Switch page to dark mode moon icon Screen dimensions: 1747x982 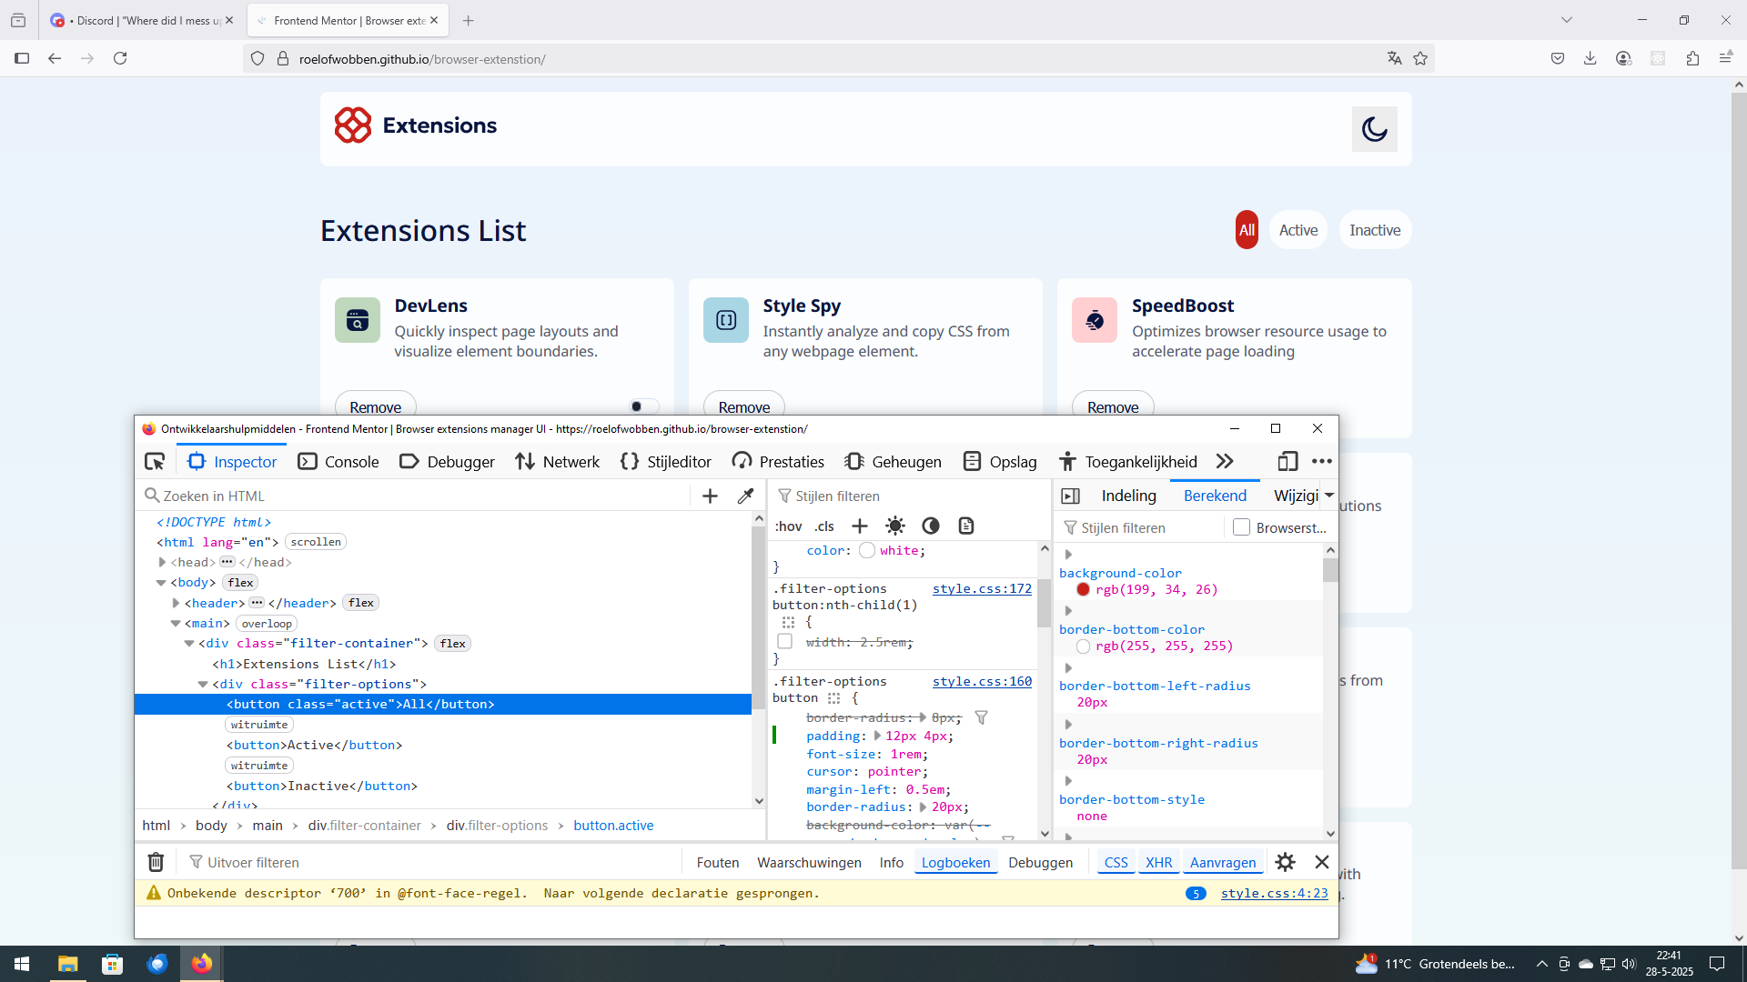[1374, 129]
